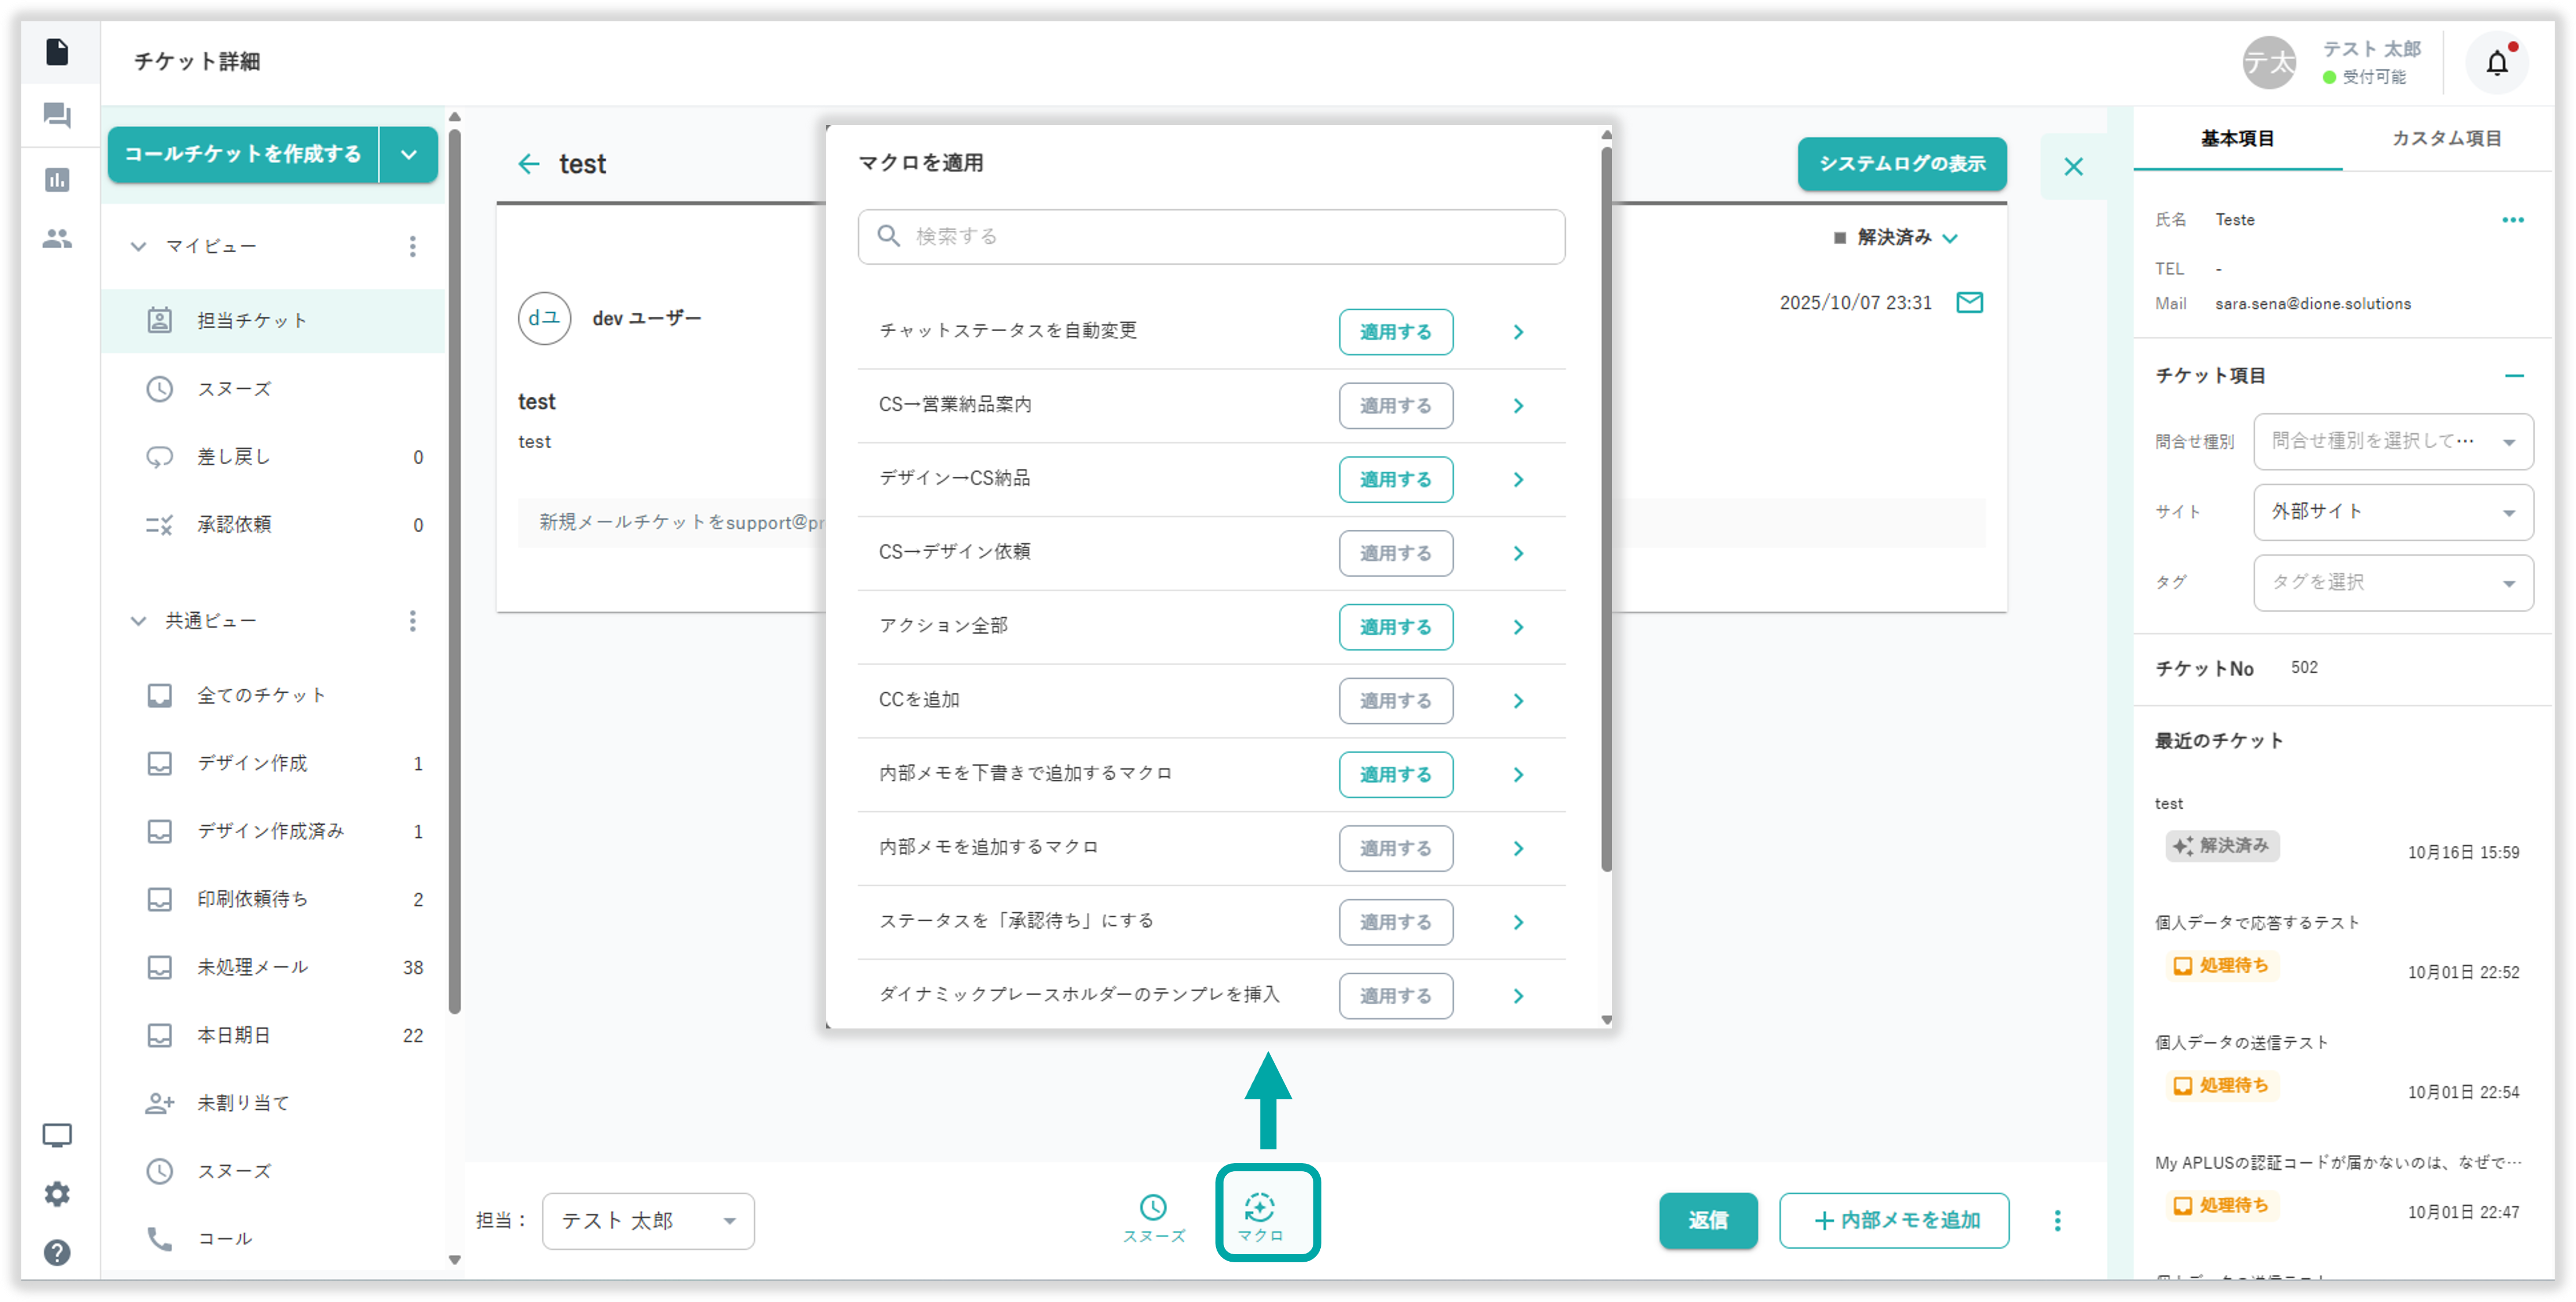This screenshot has width=2576, height=1302.
Task: Open the 担当 assignee dropdown
Action: (x=648, y=1220)
